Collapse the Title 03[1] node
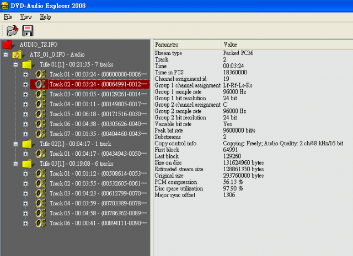 (x=15, y=164)
